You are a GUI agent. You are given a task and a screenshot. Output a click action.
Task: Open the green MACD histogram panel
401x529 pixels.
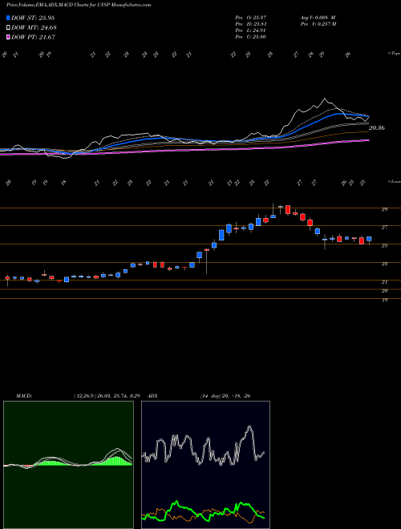pos(68,465)
